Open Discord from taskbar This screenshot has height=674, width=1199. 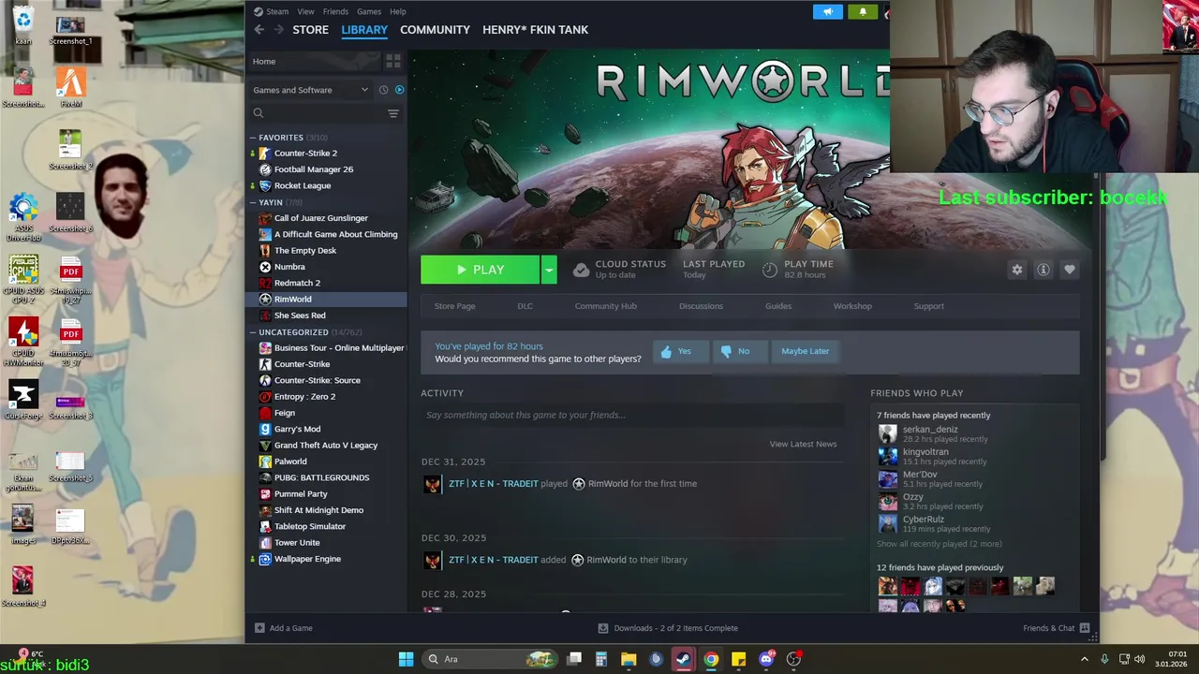(x=766, y=659)
